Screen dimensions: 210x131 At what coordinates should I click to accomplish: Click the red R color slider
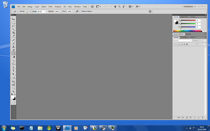(x=188, y=20)
